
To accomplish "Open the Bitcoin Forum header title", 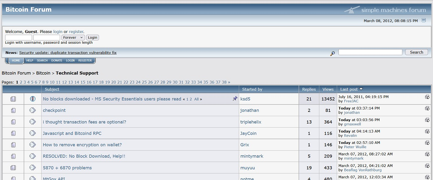I will (29, 9).
